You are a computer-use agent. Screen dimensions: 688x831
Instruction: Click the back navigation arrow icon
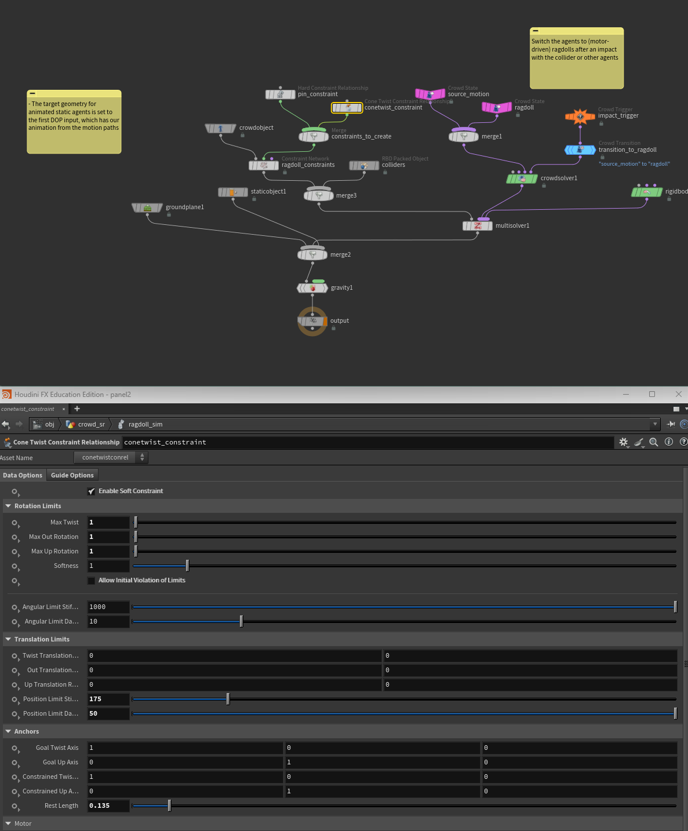6,424
